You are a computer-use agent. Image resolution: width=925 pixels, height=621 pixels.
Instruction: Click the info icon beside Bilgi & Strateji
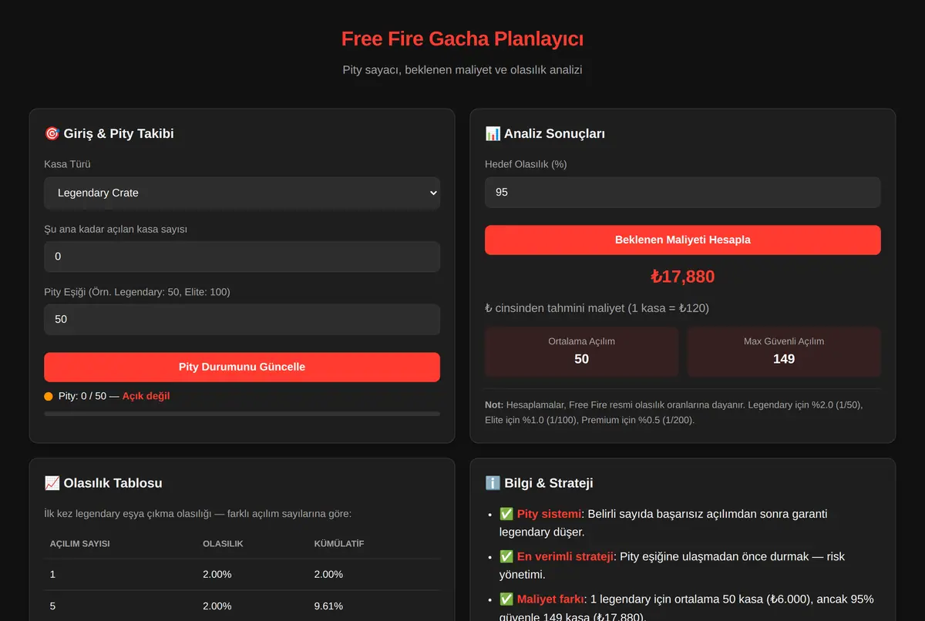[x=493, y=483]
